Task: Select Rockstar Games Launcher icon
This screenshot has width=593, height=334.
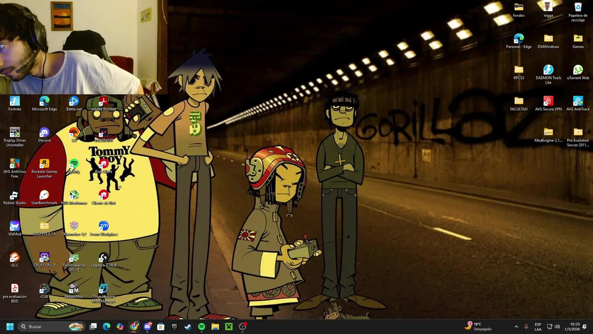Action: click(44, 168)
